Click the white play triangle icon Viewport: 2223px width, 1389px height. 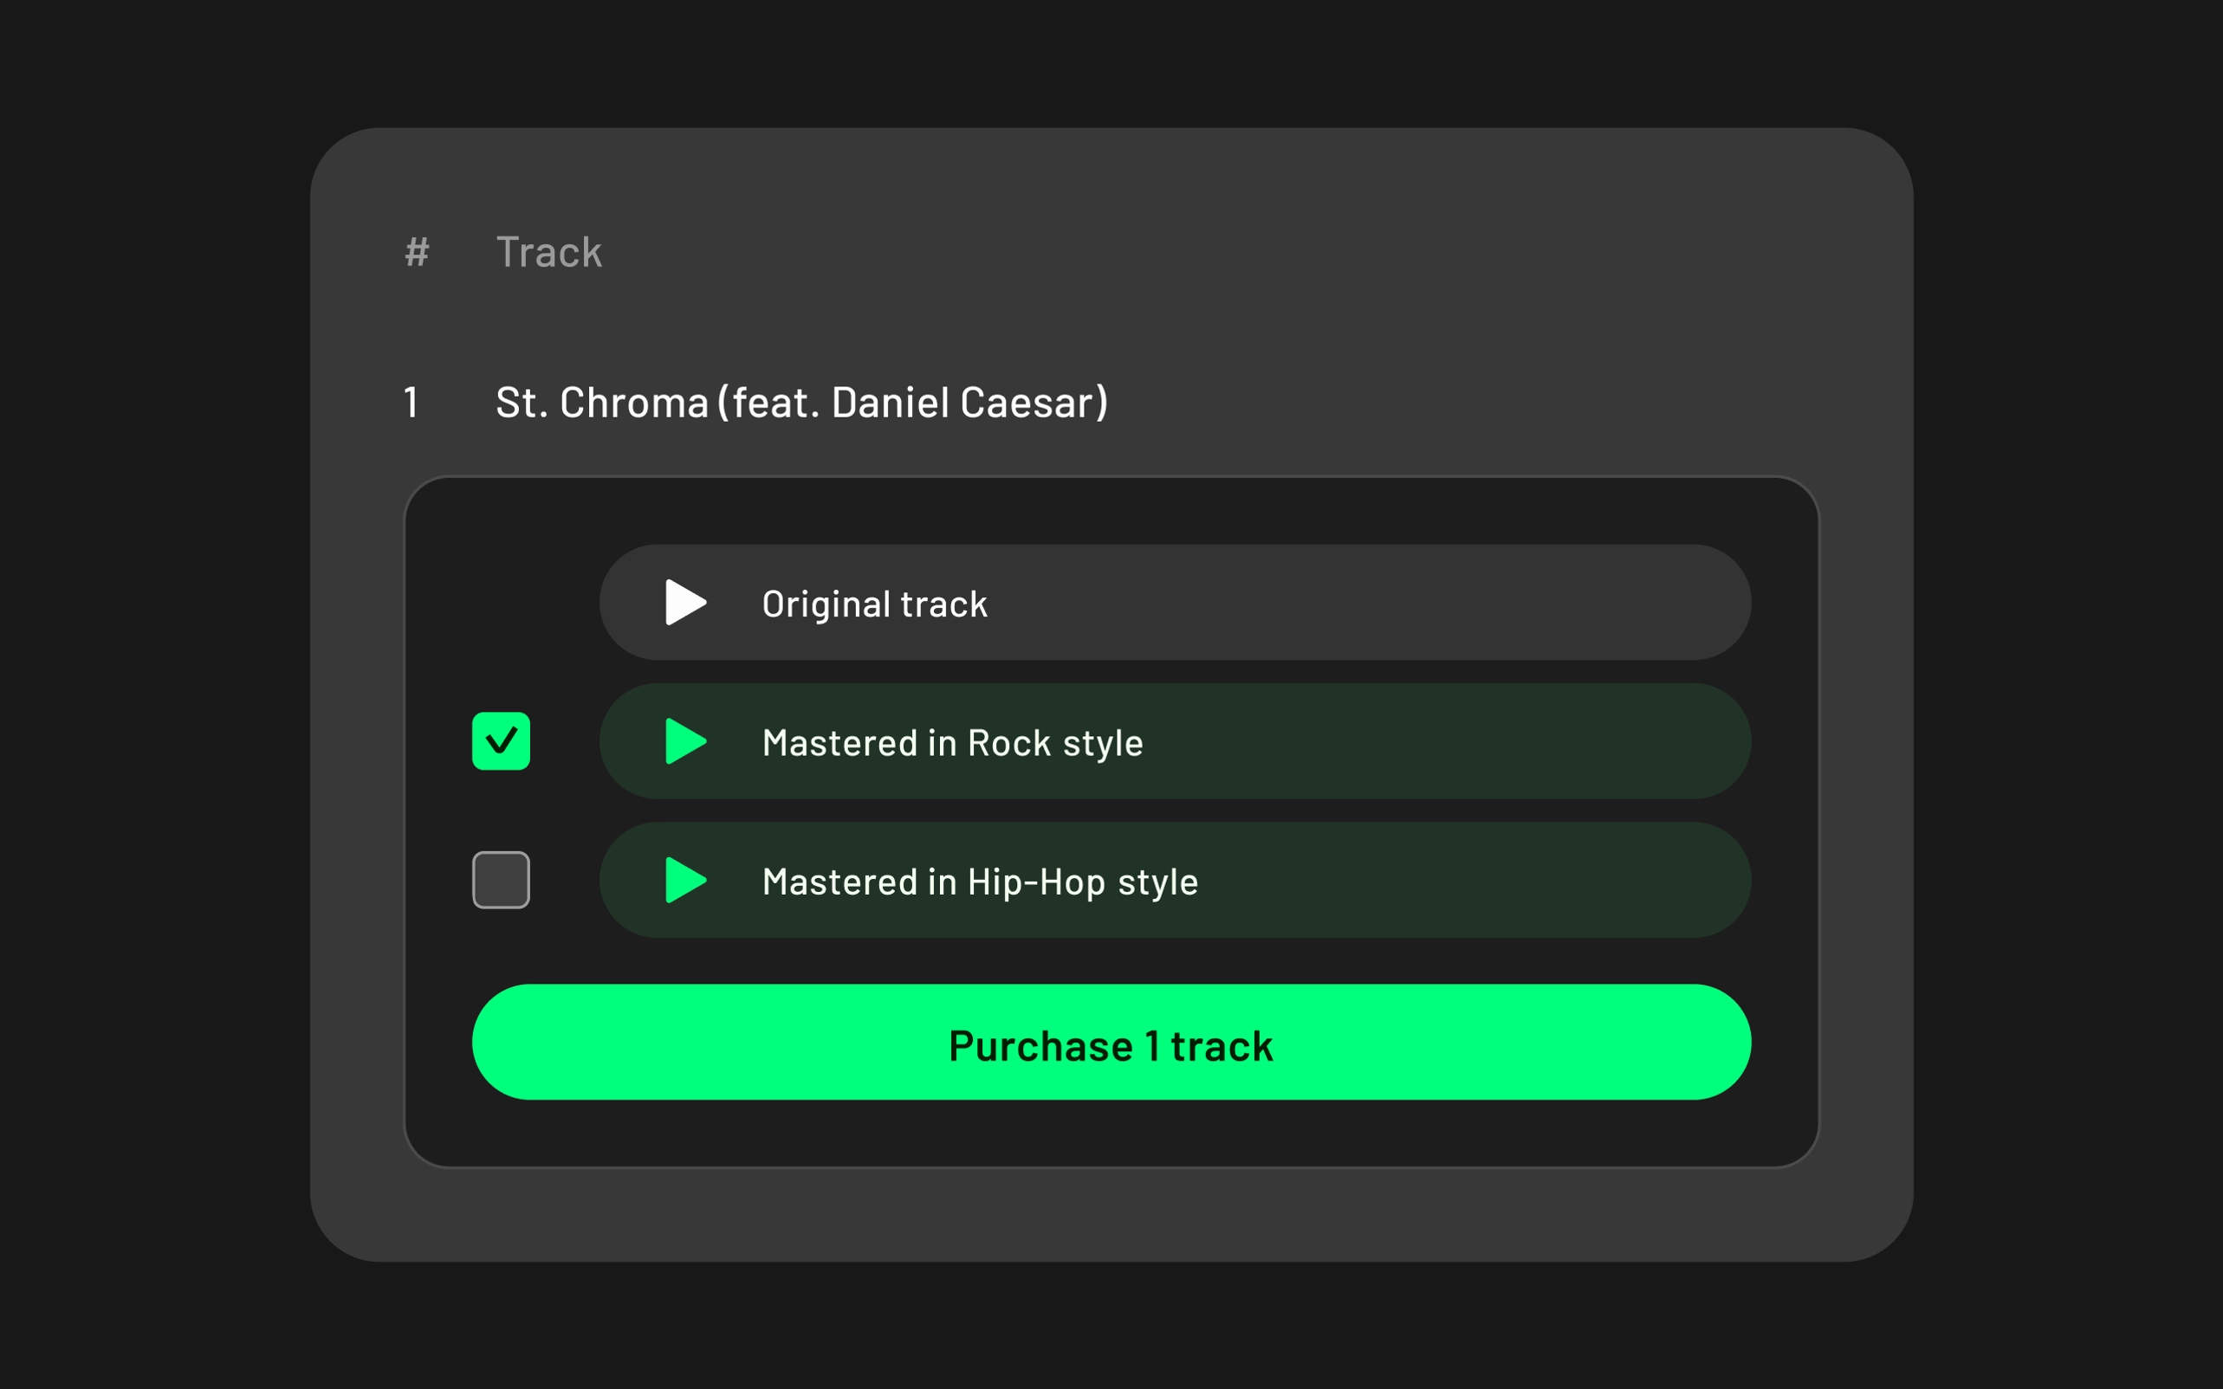tap(684, 603)
